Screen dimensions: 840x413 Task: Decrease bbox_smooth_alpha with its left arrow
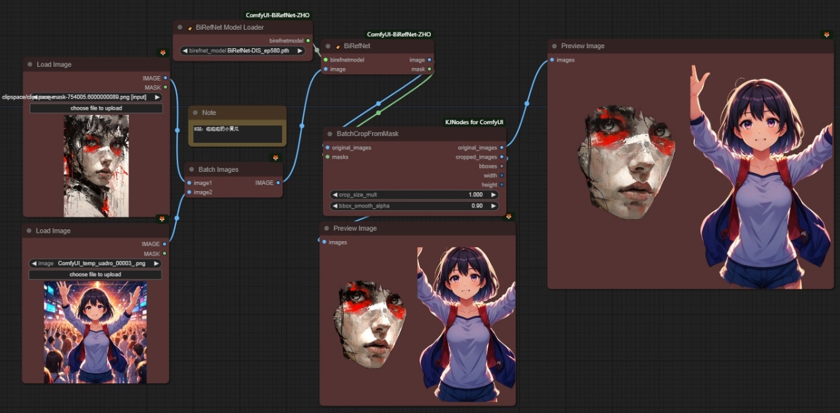click(x=335, y=206)
